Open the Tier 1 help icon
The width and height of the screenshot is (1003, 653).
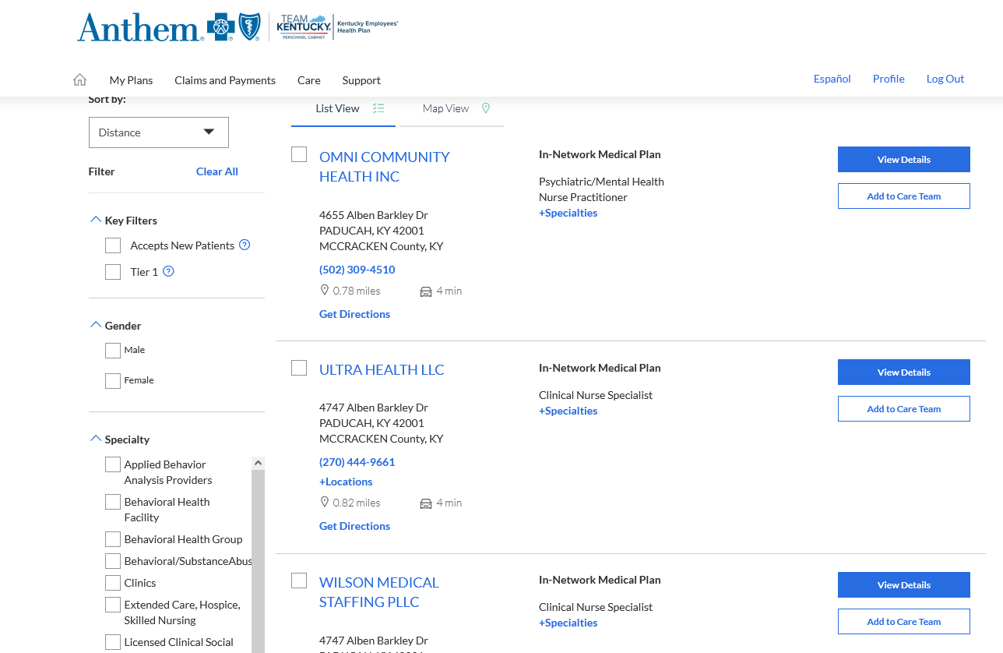pos(168,271)
